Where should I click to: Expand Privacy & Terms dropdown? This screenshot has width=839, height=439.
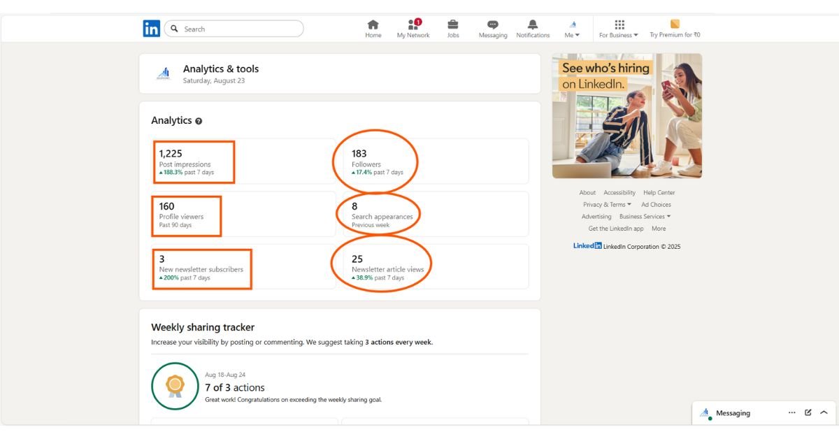pyautogui.click(x=607, y=205)
